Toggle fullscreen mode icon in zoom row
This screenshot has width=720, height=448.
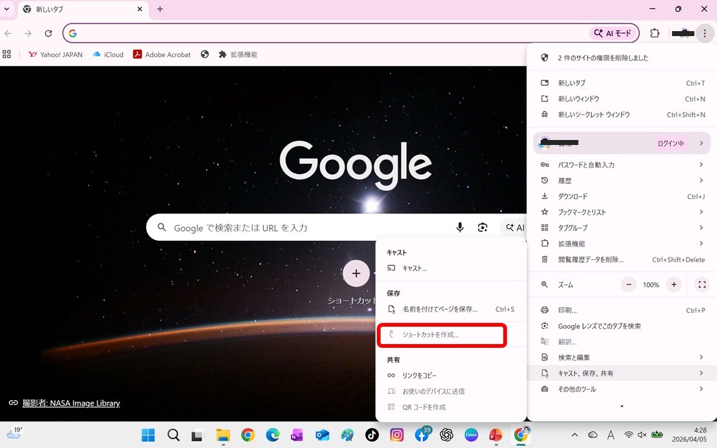(x=702, y=285)
